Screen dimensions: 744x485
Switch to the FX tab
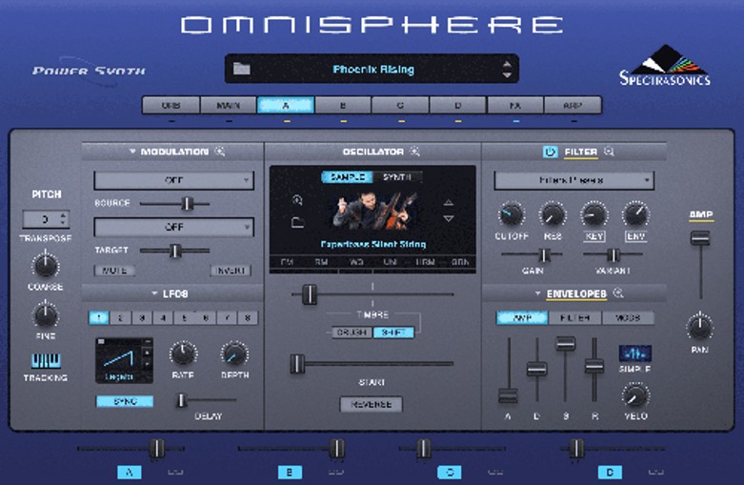coord(514,105)
